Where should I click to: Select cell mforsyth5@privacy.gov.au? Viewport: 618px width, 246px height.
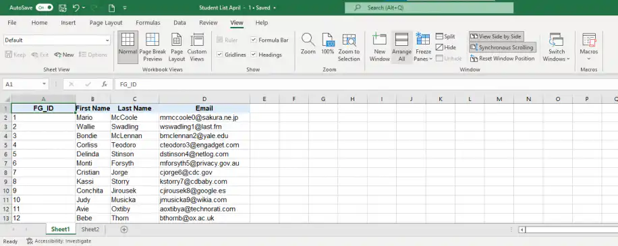point(204,163)
